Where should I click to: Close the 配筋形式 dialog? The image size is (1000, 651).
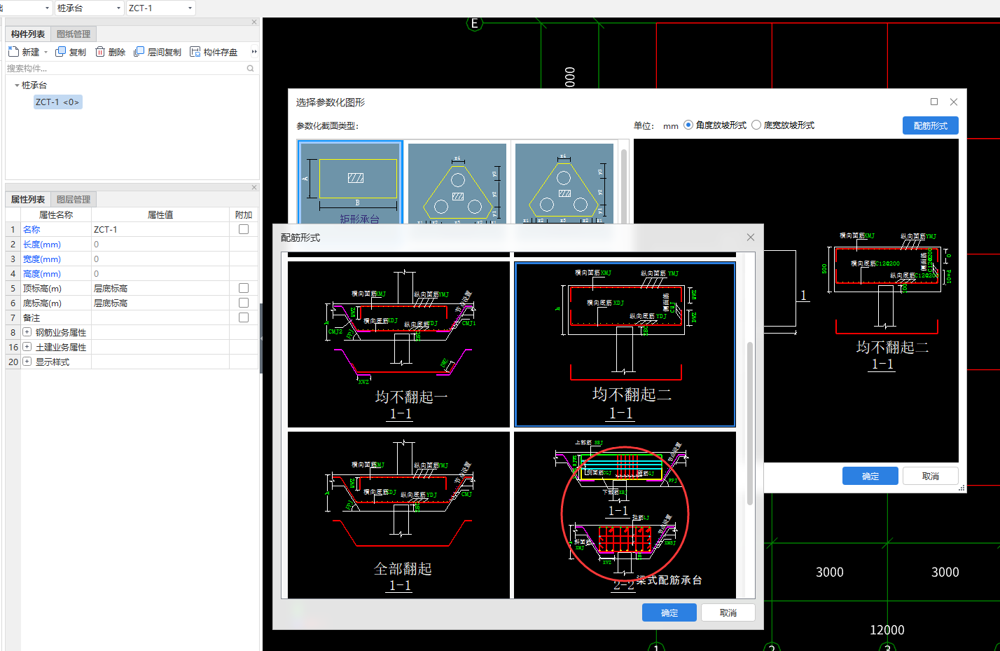pyautogui.click(x=751, y=238)
